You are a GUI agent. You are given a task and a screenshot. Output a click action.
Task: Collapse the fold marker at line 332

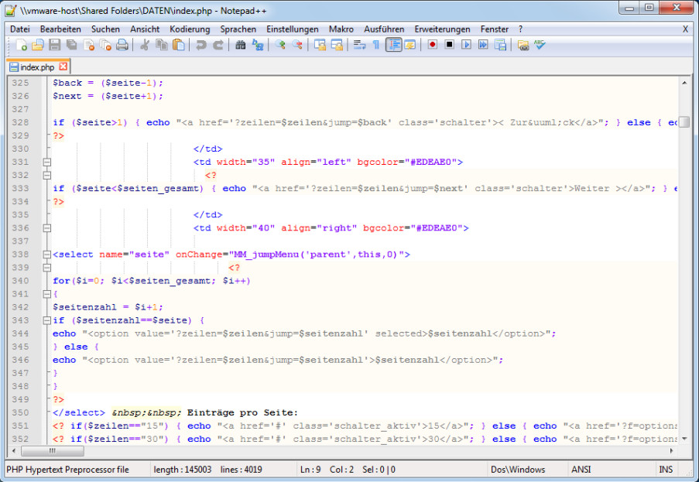pyautogui.click(x=46, y=175)
